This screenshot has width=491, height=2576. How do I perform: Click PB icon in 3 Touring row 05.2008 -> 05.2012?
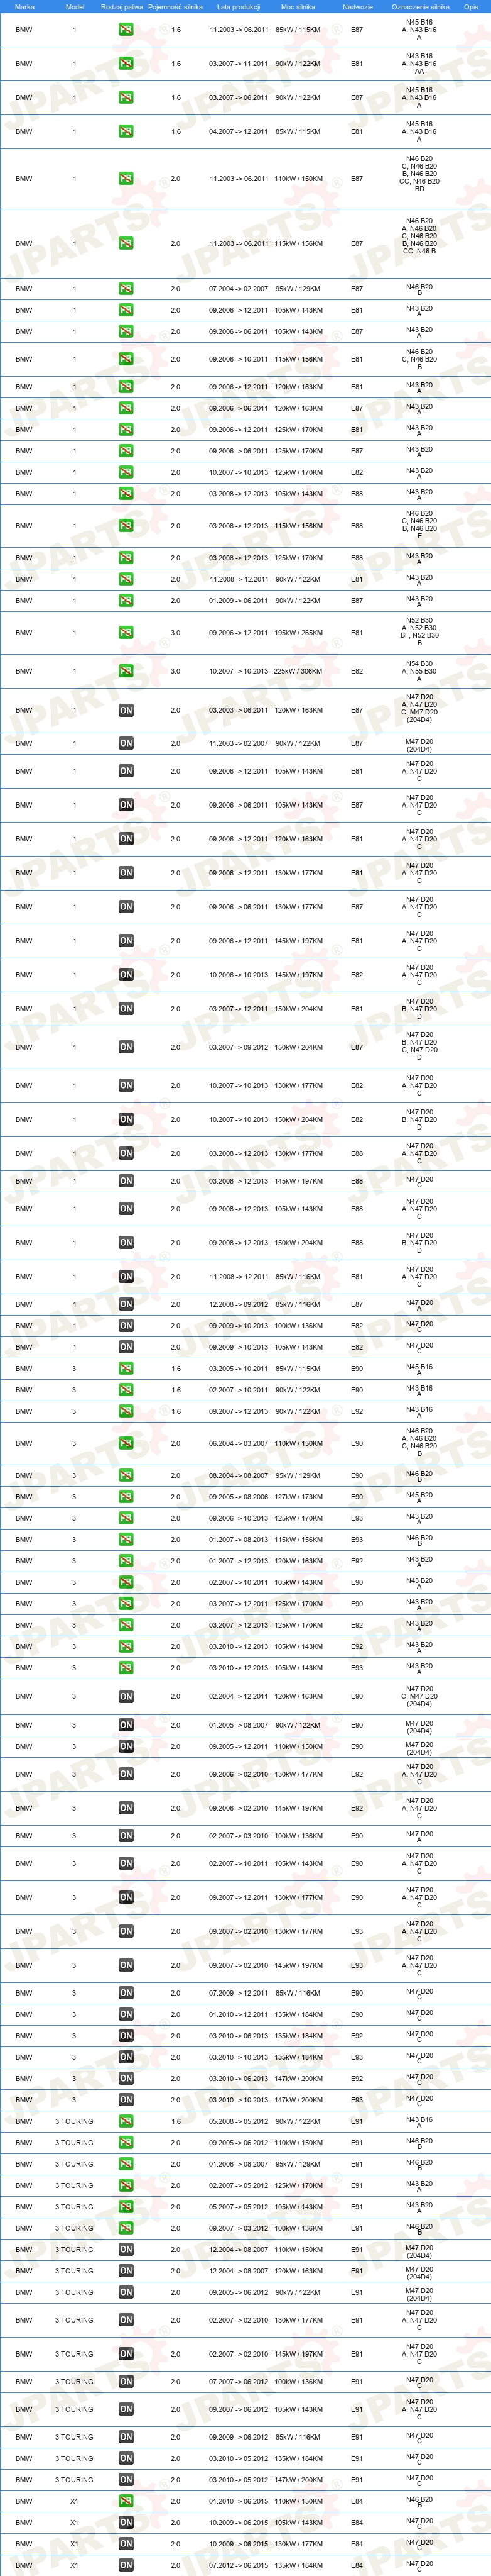click(x=126, y=2121)
